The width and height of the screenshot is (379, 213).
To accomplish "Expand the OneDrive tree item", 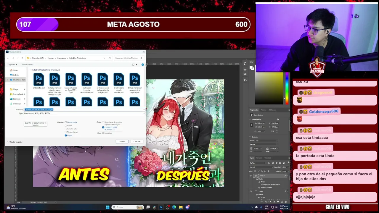I will [7, 80].
